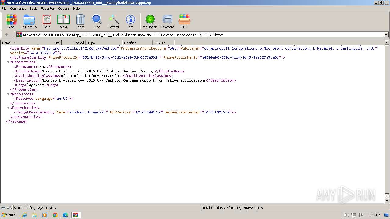Sort by the Size column header
The image size is (390, 219).
coord(49,43)
